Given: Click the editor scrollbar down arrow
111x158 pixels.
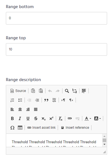Looking at the screenshot, I should tap(105, 144).
